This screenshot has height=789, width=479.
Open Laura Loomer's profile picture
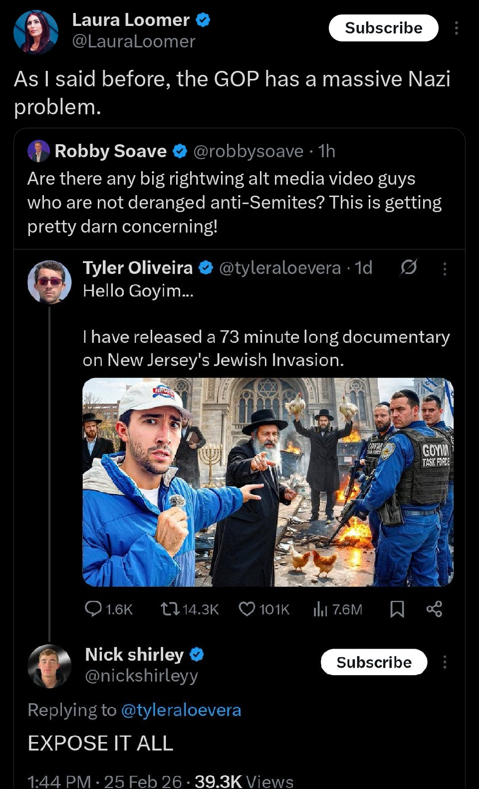36,32
